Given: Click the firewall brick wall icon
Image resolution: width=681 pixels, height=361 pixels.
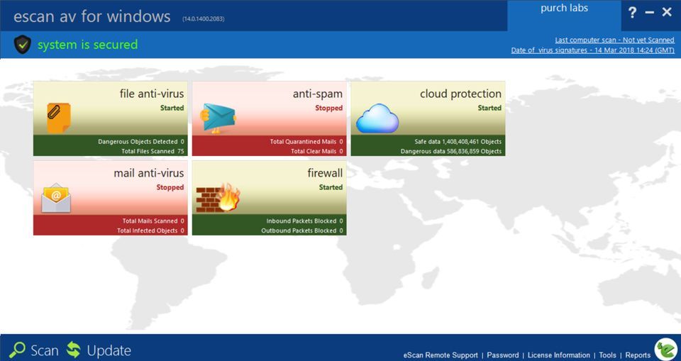Looking at the screenshot, I should tap(218, 198).
